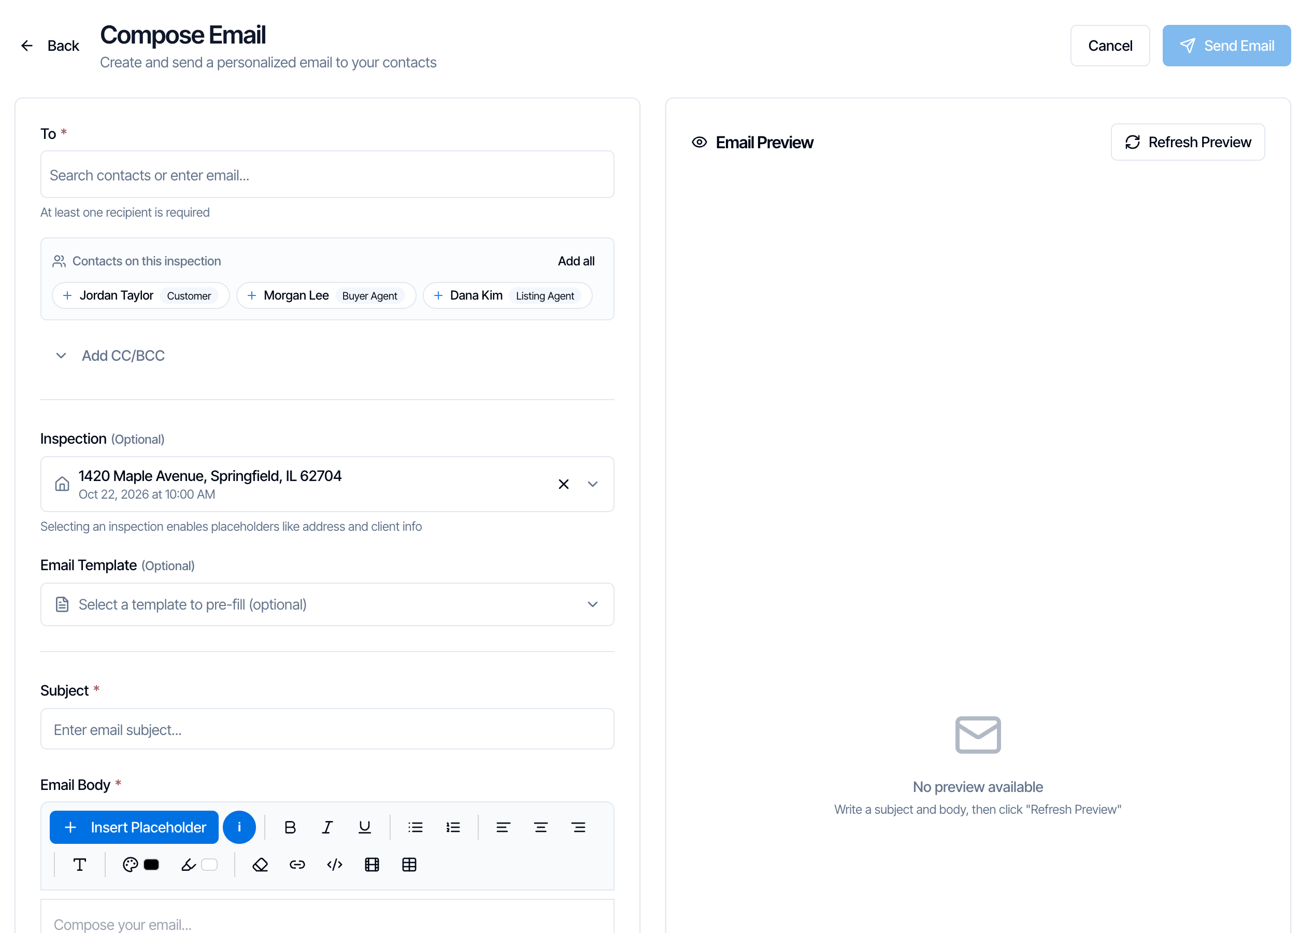The image size is (1314, 933).
Task: Open the text color palette icon
Action: point(131,865)
